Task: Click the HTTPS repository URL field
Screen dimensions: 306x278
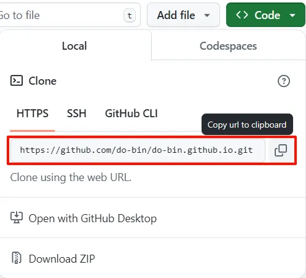Action: (138, 150)
